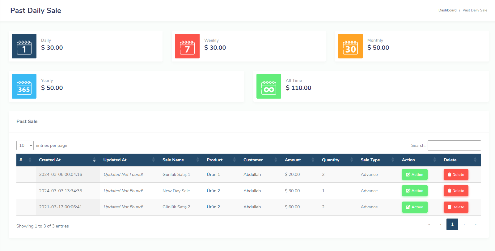Click the Daily calendar icon
The height and width of the screenshot is (251, 495).
coord(24,46)
